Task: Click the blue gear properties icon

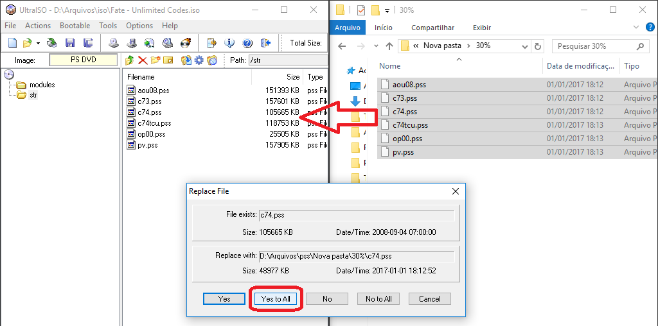Action: pos(199,60)
